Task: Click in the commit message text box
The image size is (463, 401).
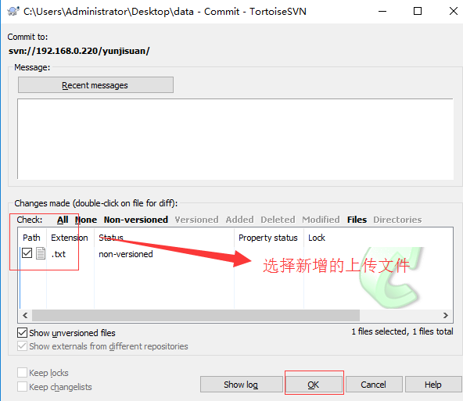Action: point(235,139)
